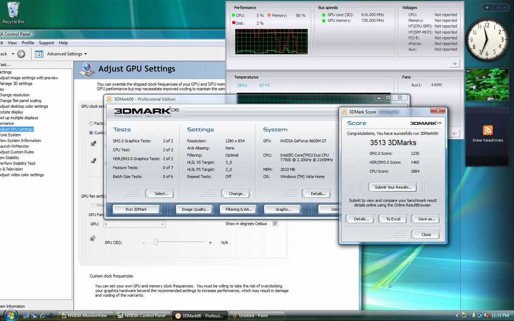Click the Adjust GPU Settings header icon
The height and width of the screenshot is (321, 514).
(87, 69)
